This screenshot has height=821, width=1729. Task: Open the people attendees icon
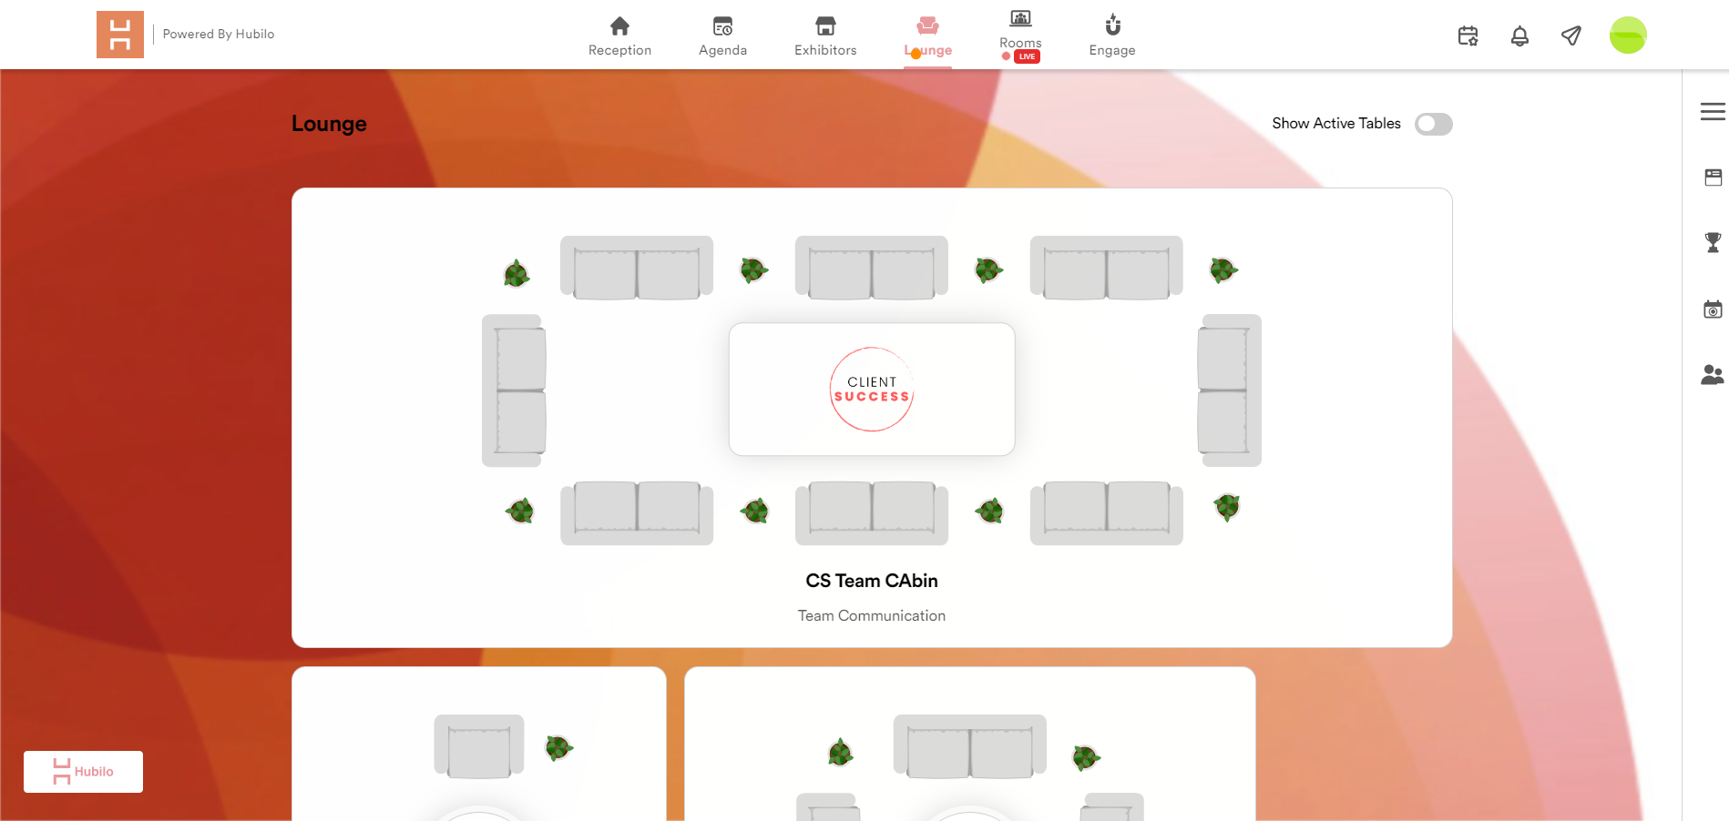click(1713, 374)
